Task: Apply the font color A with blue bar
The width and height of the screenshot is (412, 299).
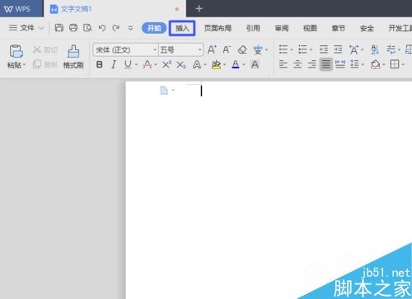Action: pos(236,65)
